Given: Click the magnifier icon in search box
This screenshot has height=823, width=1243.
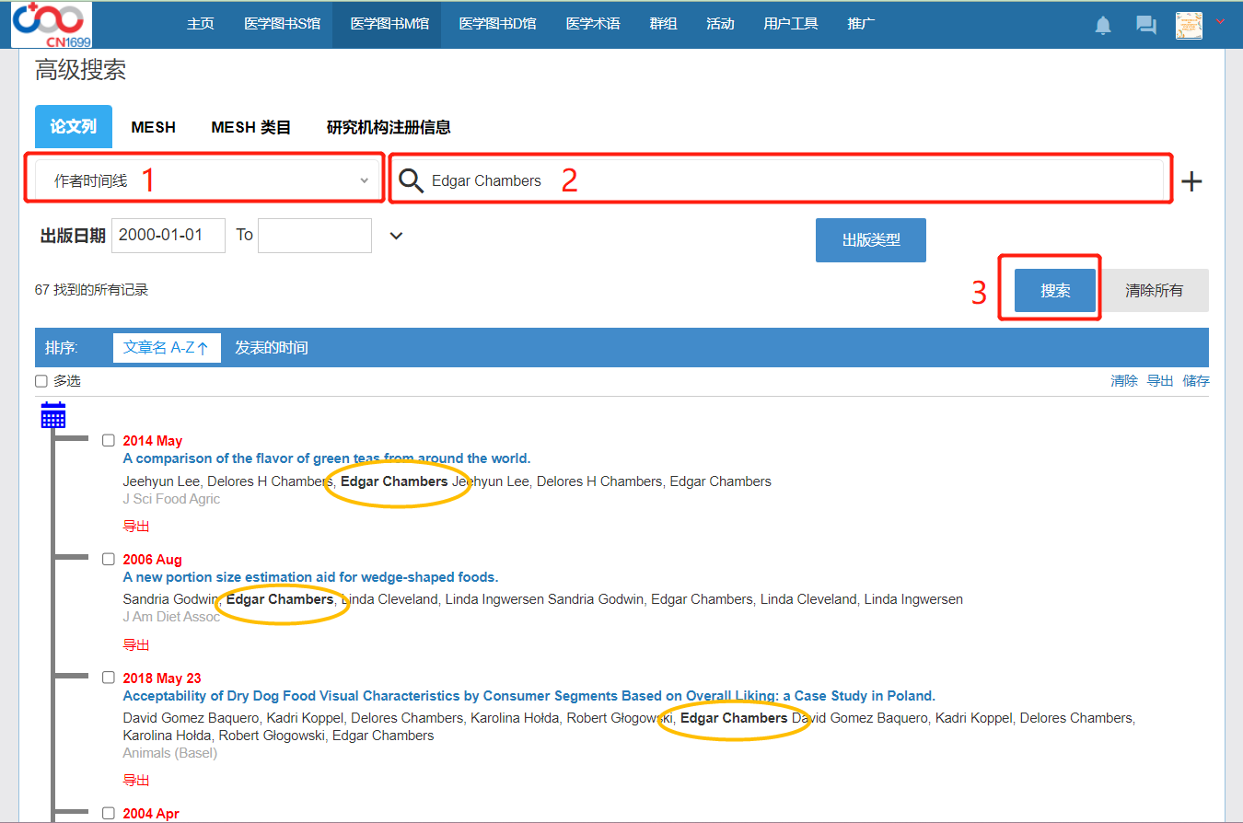Looking at the screenshot, I should 411,181.
